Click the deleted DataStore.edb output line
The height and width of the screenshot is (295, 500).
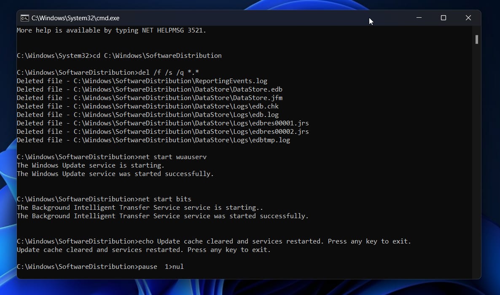150,89
